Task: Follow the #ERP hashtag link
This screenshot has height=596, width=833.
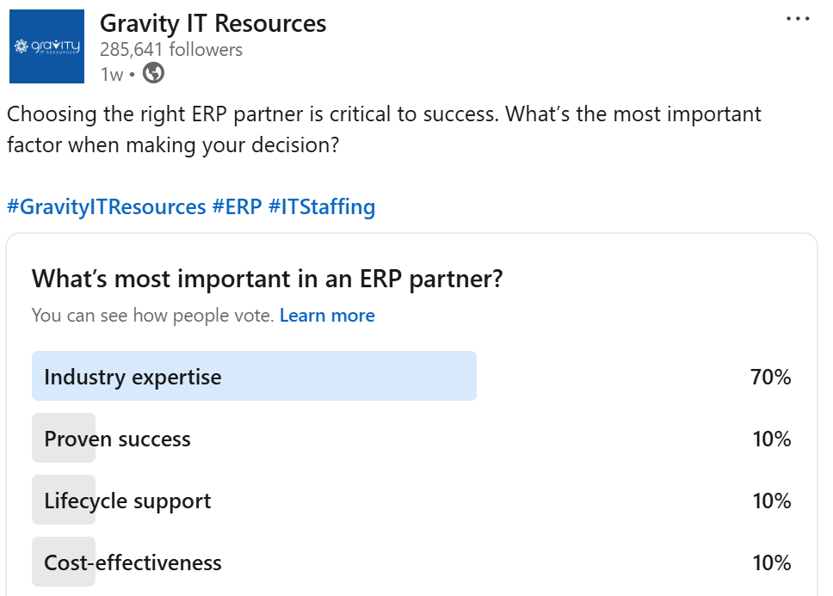Action: (x=237, y=207)
